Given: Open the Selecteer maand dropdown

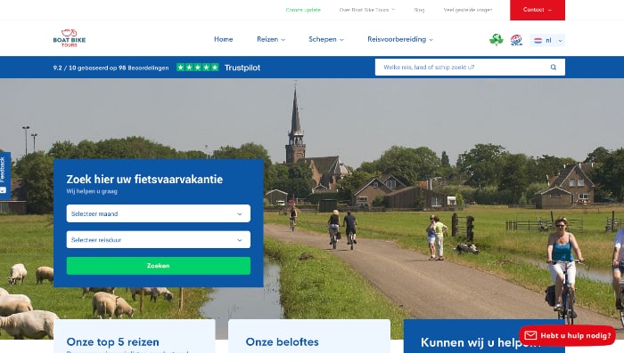Looking at the screenshot, I should (159, 213).
